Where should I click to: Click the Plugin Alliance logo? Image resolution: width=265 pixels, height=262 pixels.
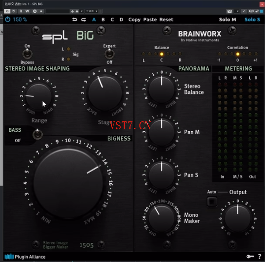click(25, 257)
